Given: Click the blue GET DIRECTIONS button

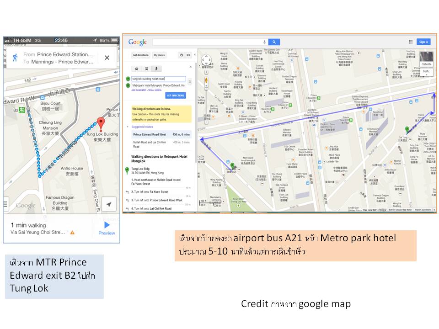Looking at the screenshot, I should click(x=176, y=96).
